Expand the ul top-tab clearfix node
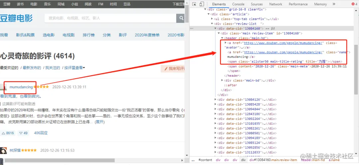This screenshot has width=359, height=165. pos(212,19)
